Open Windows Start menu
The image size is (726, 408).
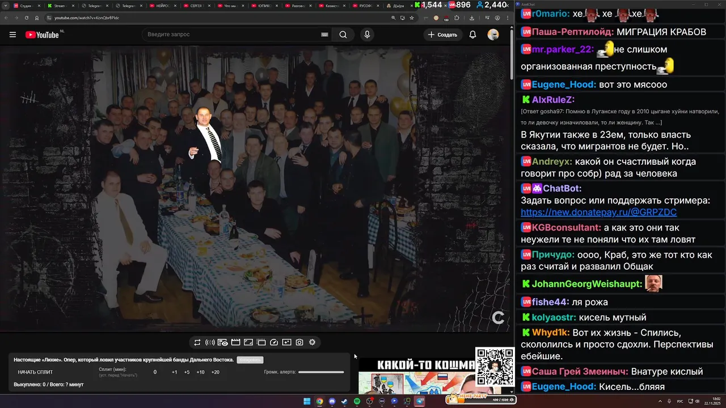click(x=307, y=401)
